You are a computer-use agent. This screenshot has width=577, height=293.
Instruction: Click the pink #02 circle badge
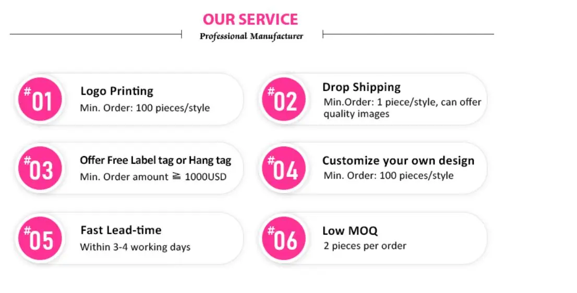(283, 99)
